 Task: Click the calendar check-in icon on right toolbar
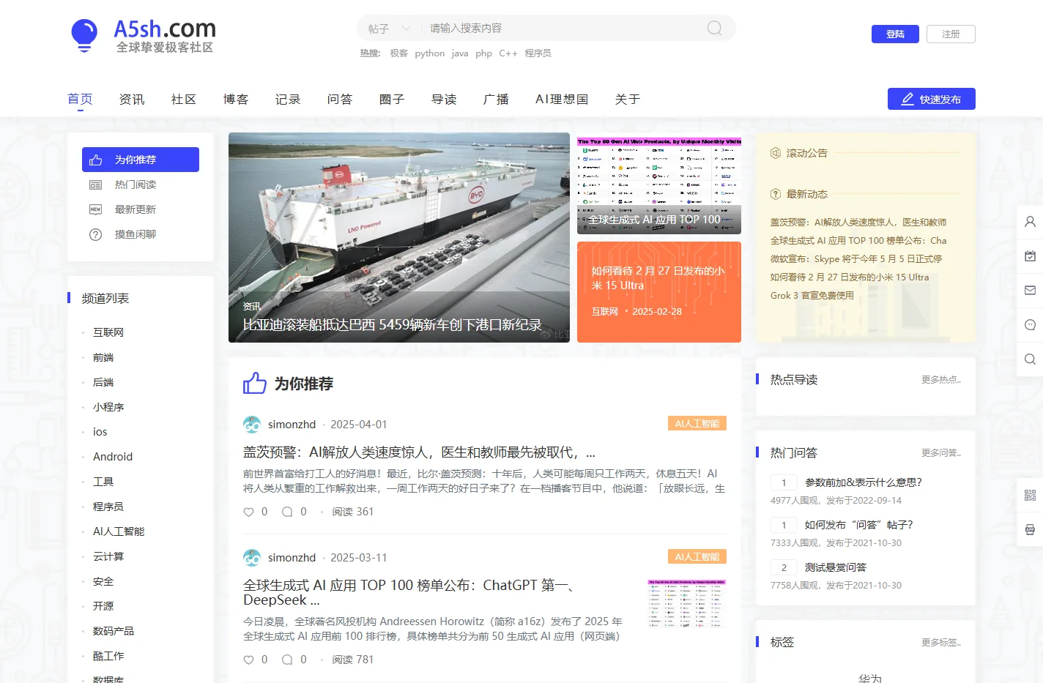click(x=1030, y=256)
